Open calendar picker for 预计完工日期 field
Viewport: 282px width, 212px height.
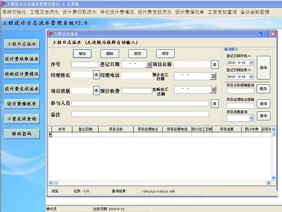pyautogui.click(x=213, y=76)
